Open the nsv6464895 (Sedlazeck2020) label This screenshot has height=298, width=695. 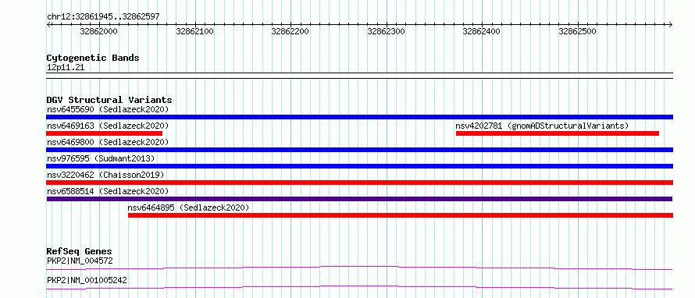coord(188,208)
